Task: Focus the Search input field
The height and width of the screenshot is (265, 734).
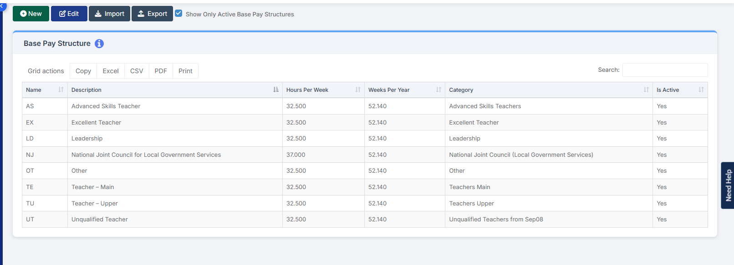Action: click(x=665, y=70)
